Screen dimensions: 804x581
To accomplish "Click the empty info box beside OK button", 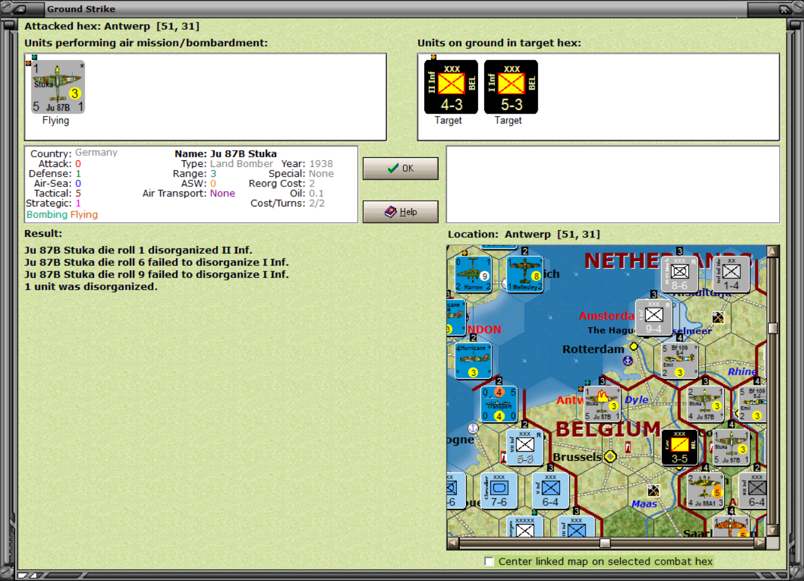I will 613,185.
